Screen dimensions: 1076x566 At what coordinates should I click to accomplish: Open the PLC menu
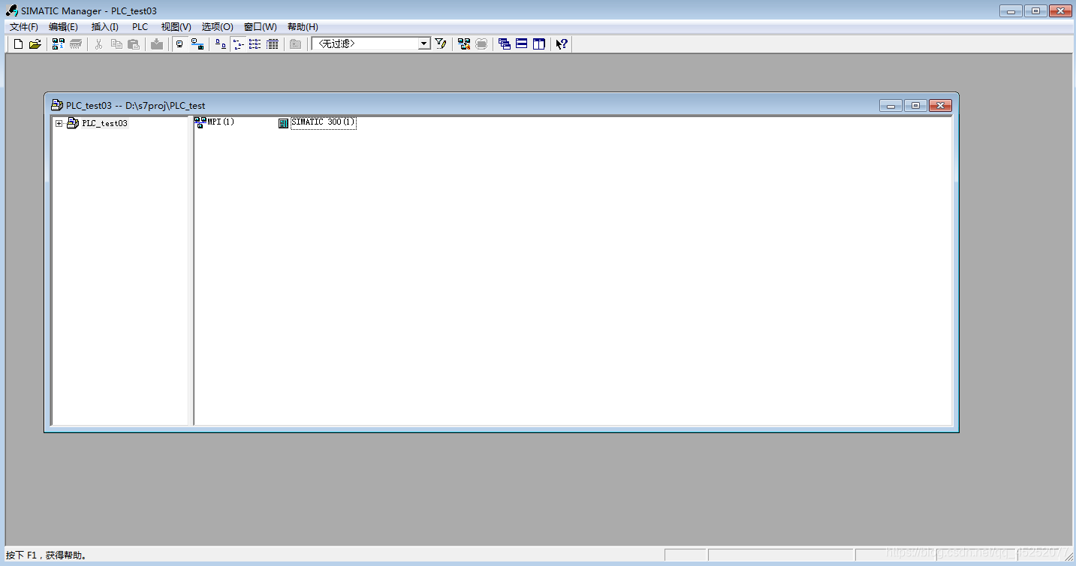coord(140,27)
